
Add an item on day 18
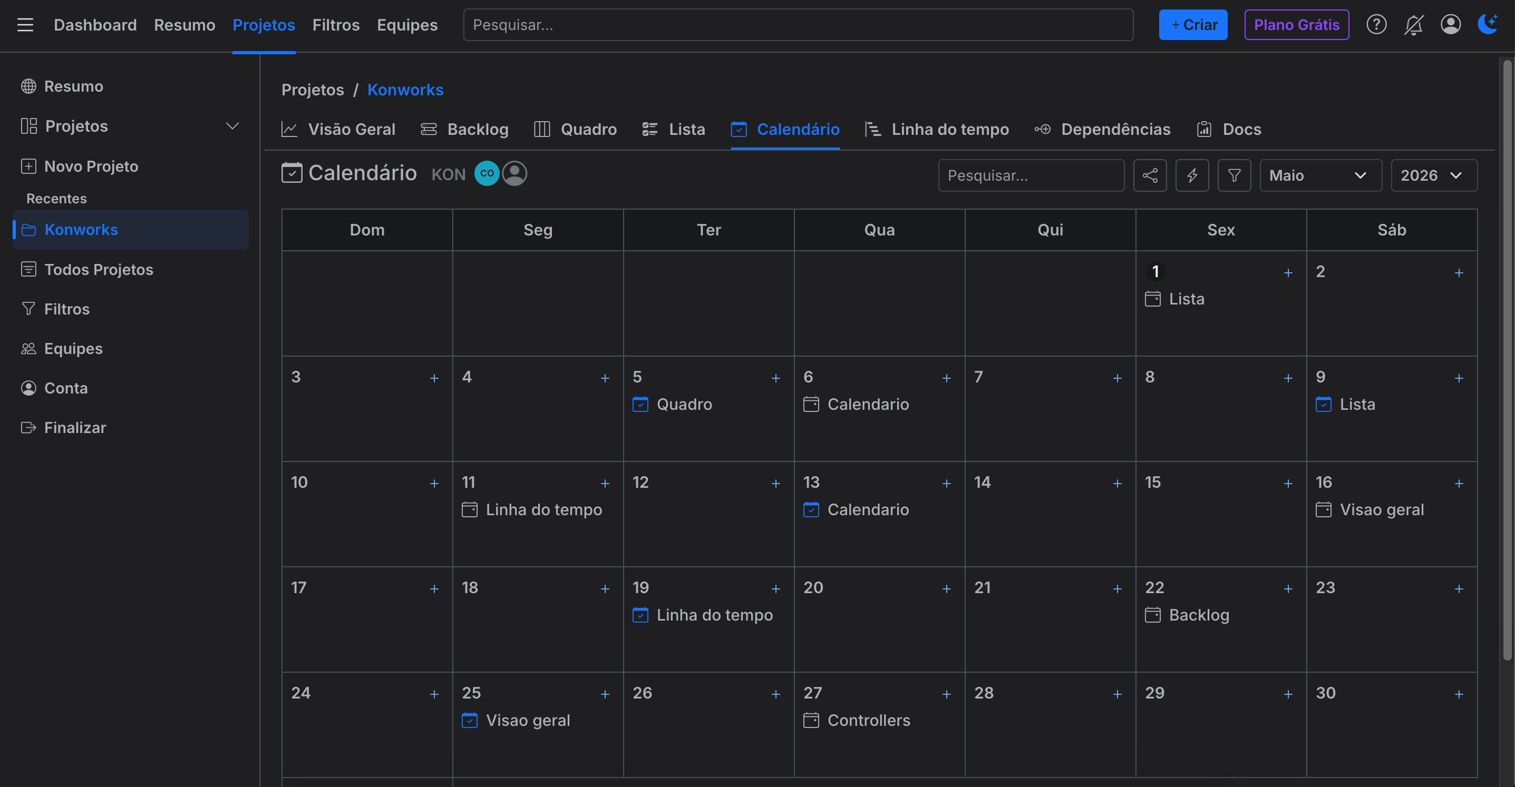coord(605,588)
